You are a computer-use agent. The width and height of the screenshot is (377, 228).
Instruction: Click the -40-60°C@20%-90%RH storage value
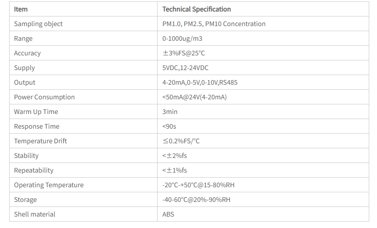[197, 200]
